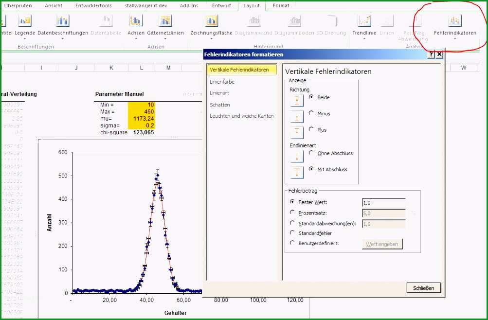The image size is (488, 320).
Task: Select Beide direction radio button
Action: [x=311, y=97]
